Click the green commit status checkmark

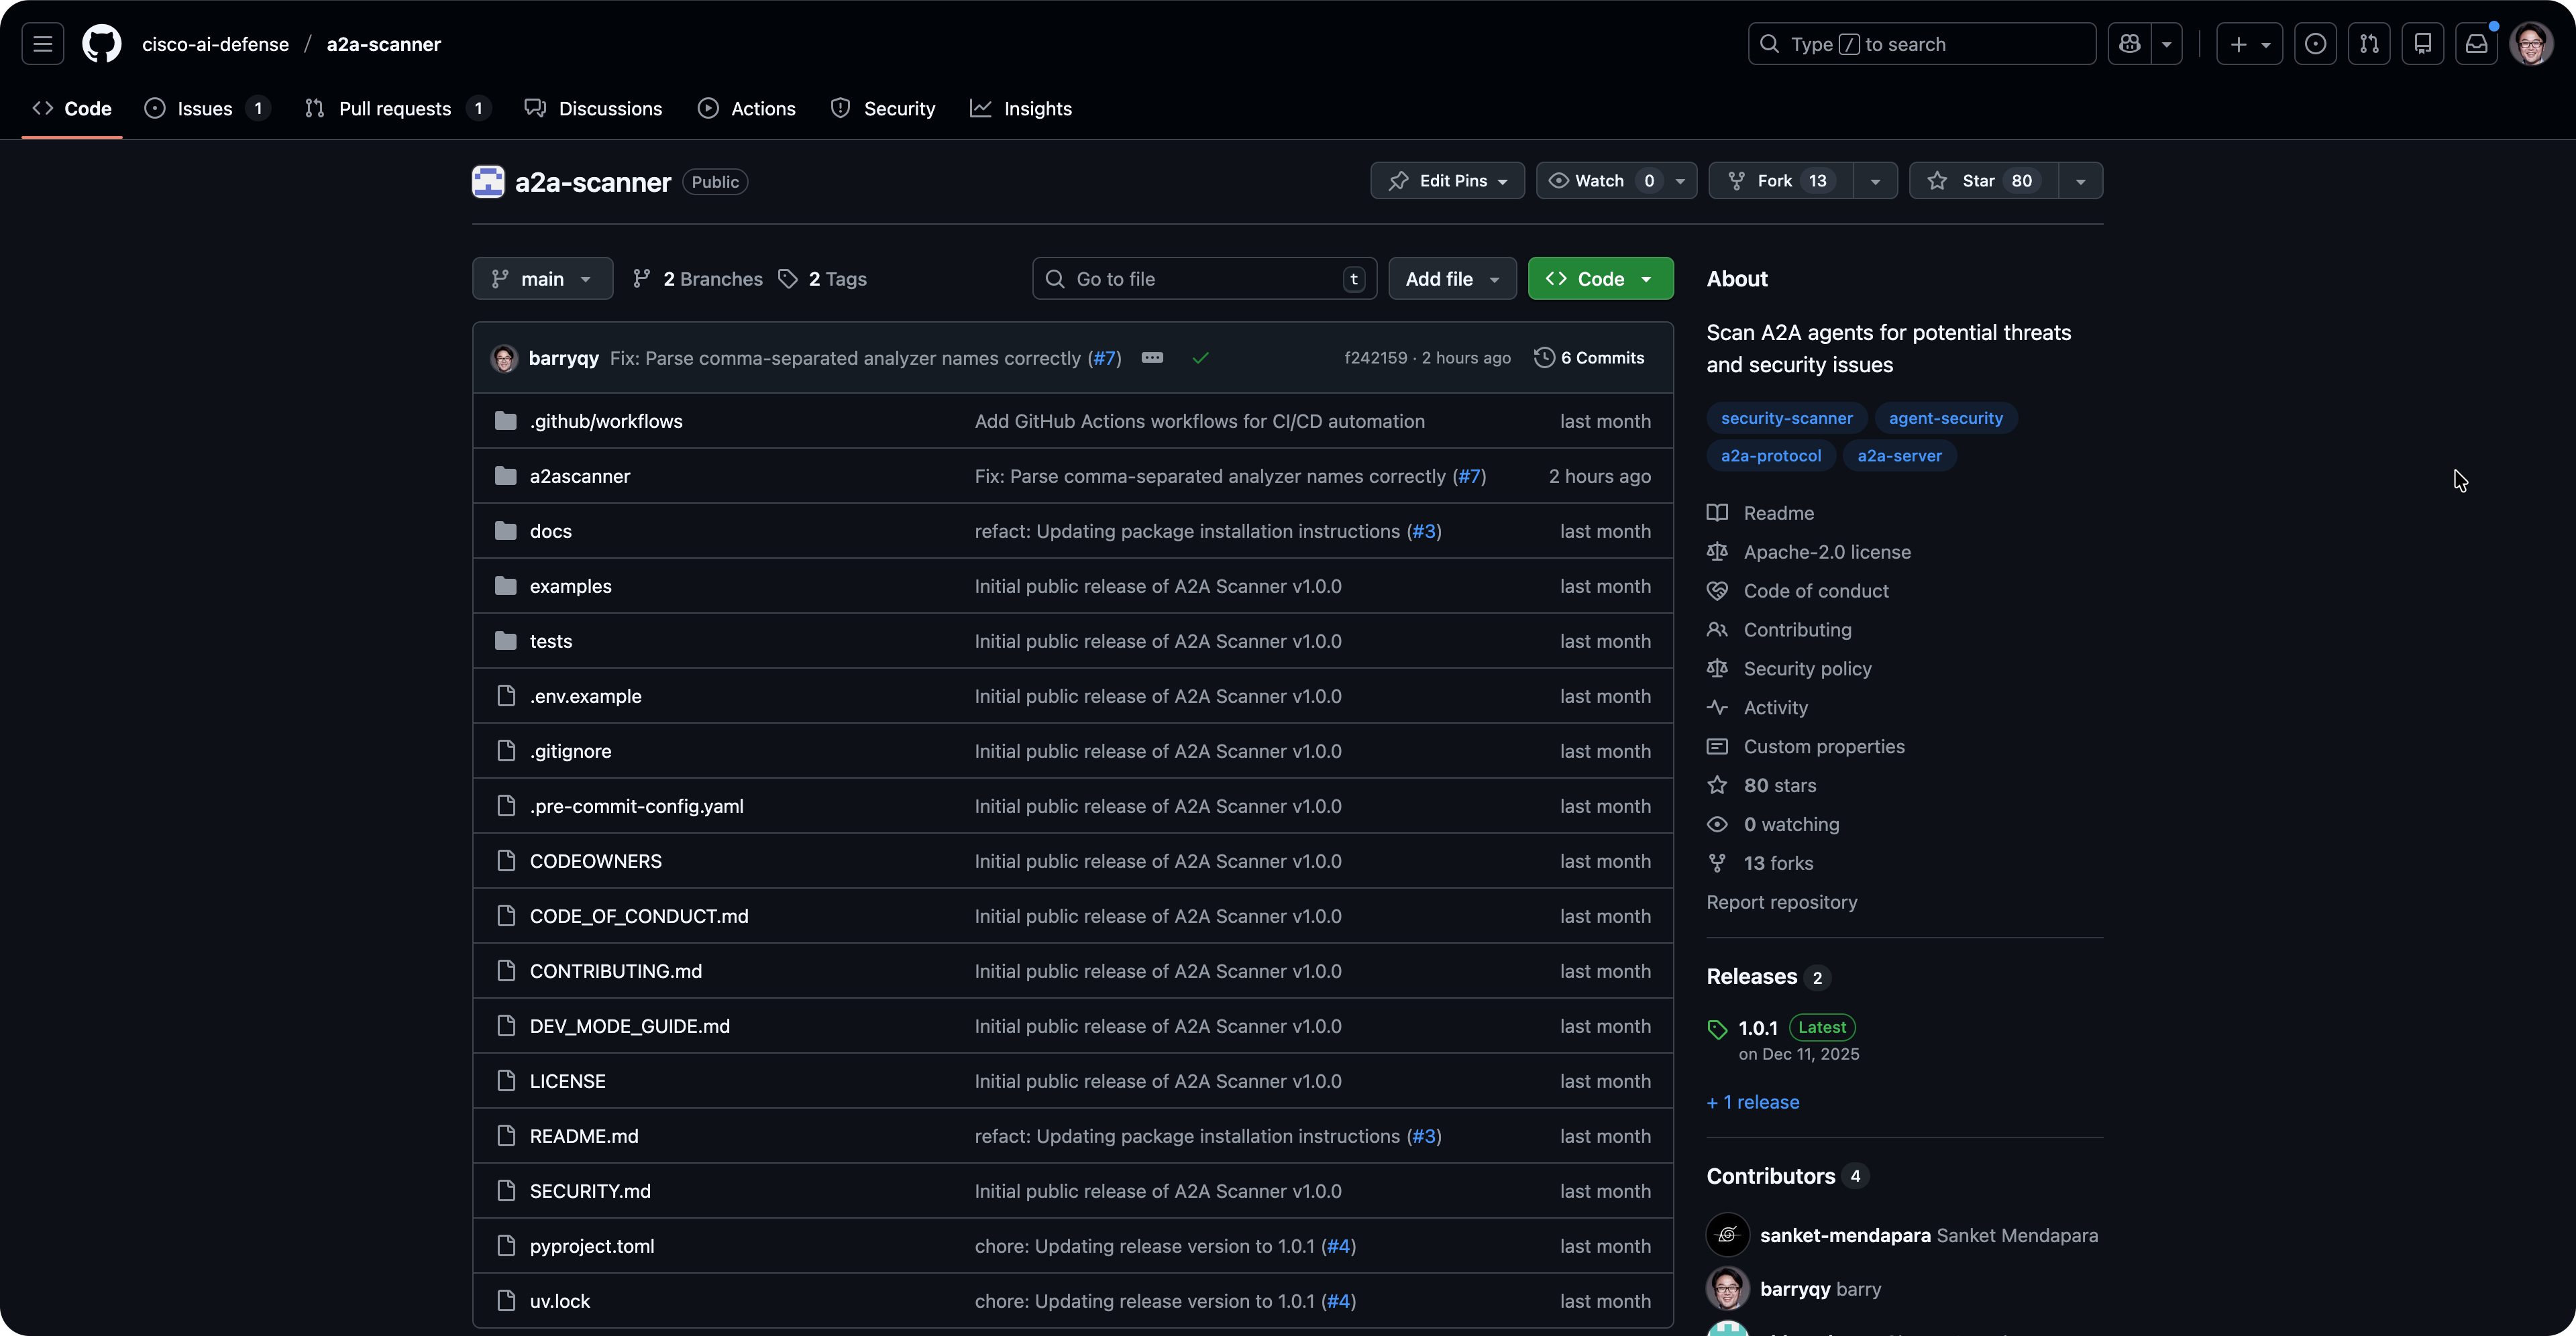point(1200,358)
